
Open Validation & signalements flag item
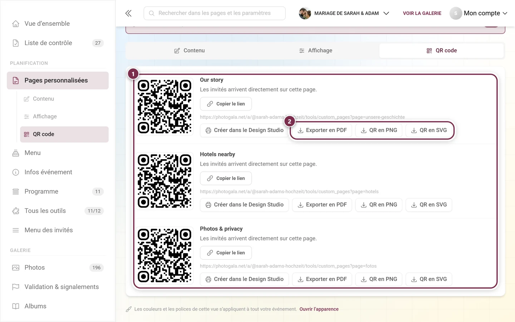pos(58,287)
